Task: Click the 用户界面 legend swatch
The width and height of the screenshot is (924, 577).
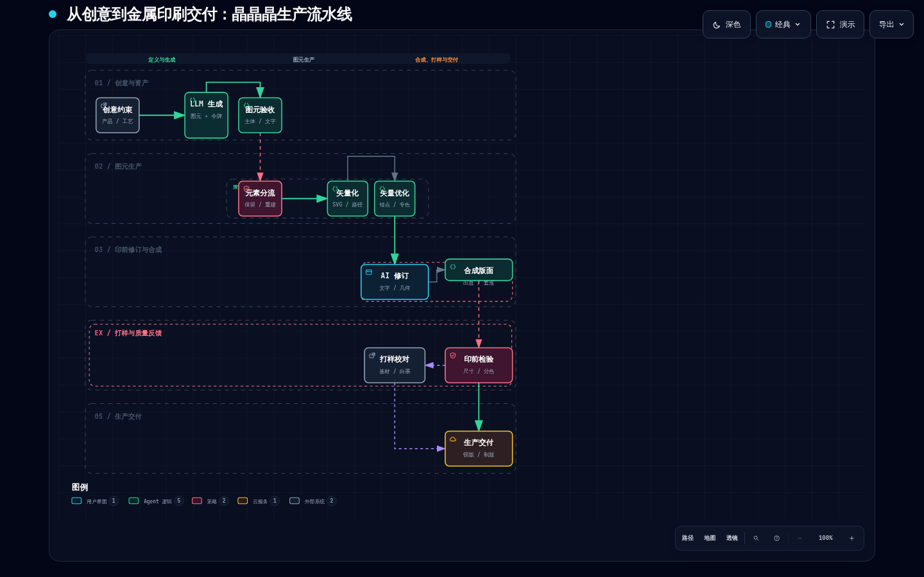Action: 76,501
